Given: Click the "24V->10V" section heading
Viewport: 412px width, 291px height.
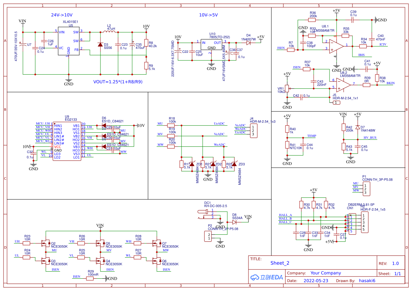Looking at the screenshot, I should [x=62, y=15].
